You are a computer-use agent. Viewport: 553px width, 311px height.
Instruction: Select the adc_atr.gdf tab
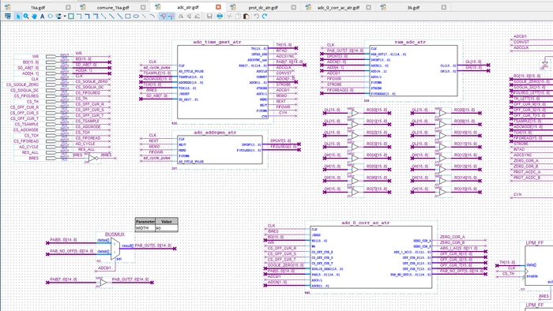188,7
